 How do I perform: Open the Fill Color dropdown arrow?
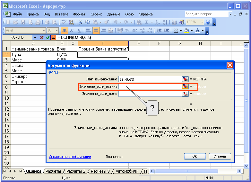pos(192,31)
